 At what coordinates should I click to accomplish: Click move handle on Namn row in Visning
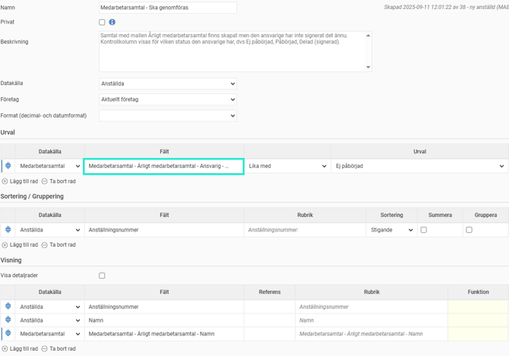click(x=8, y=320)
